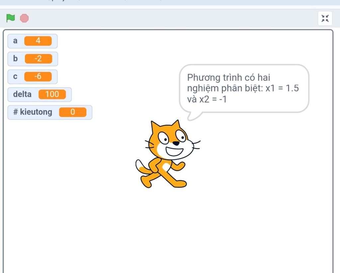The image size is (340, 273).
Task: Click the value -6 of variable c
Action: [x=38, y=77]
